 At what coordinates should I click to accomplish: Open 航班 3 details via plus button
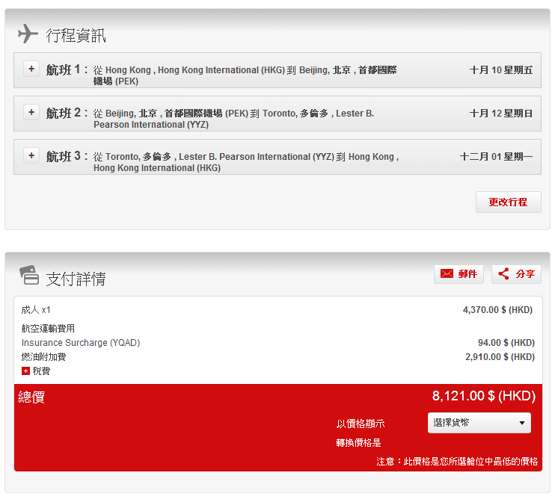pos(31,155)
